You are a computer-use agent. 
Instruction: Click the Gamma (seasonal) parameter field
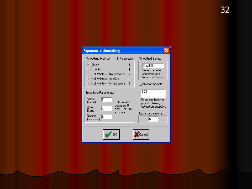point(107,117)
